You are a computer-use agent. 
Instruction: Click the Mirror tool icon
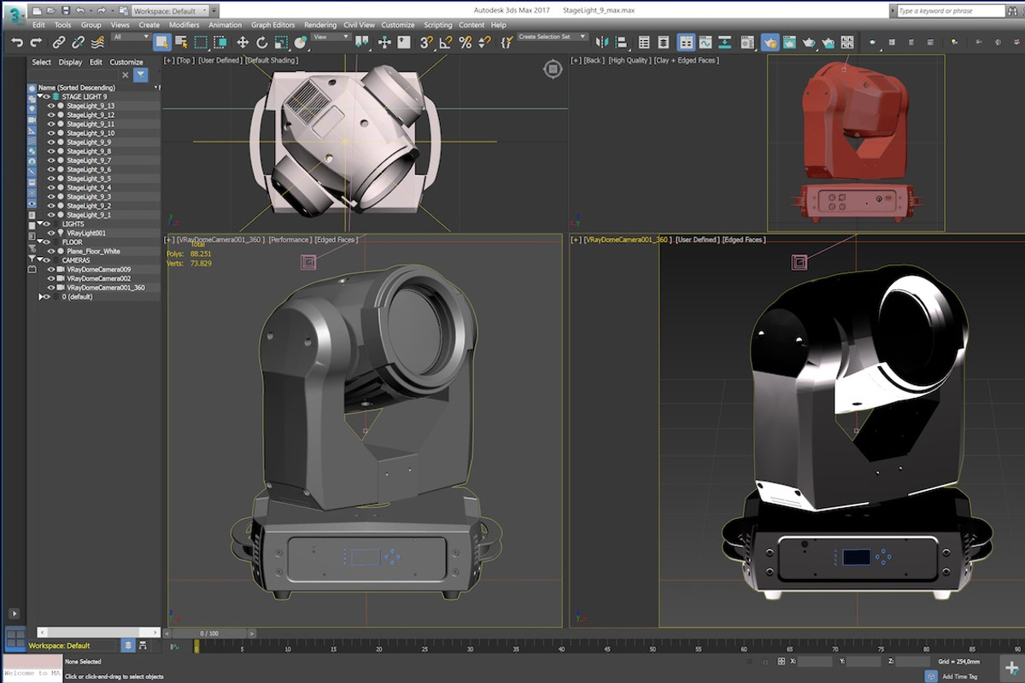click(x=602, y=42)
